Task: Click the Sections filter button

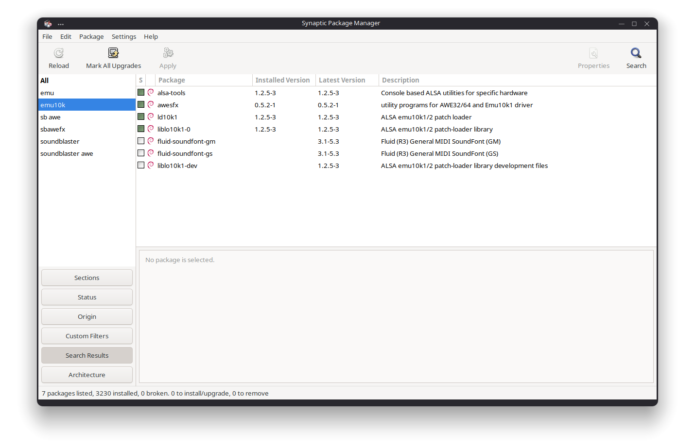Action: [87, 278]
